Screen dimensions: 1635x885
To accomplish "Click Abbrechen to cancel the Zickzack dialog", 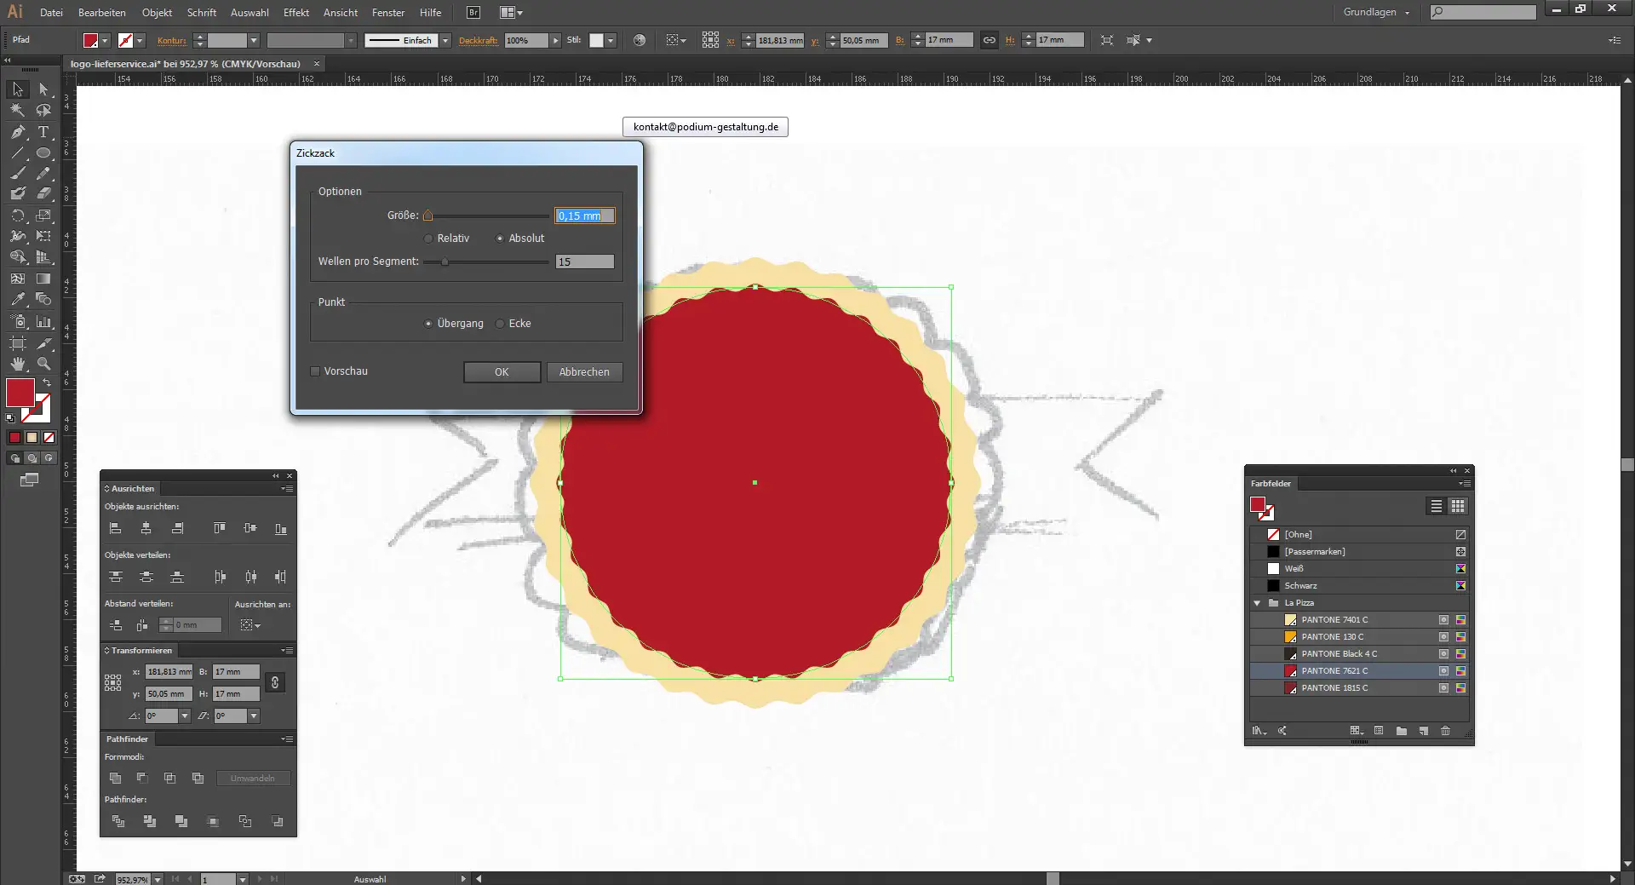I will click(x=584, y=371).
